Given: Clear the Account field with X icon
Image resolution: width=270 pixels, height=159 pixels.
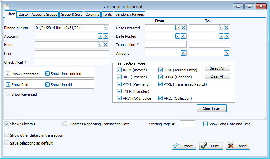Looking at the screenshot, I should [106, 36].
